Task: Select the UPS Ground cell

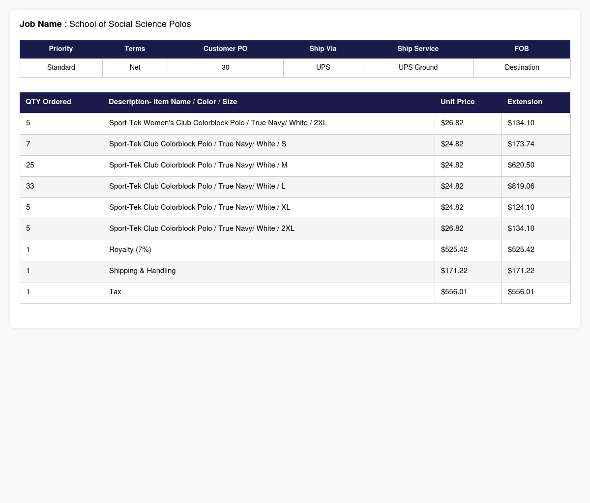Action: (418, 68)
